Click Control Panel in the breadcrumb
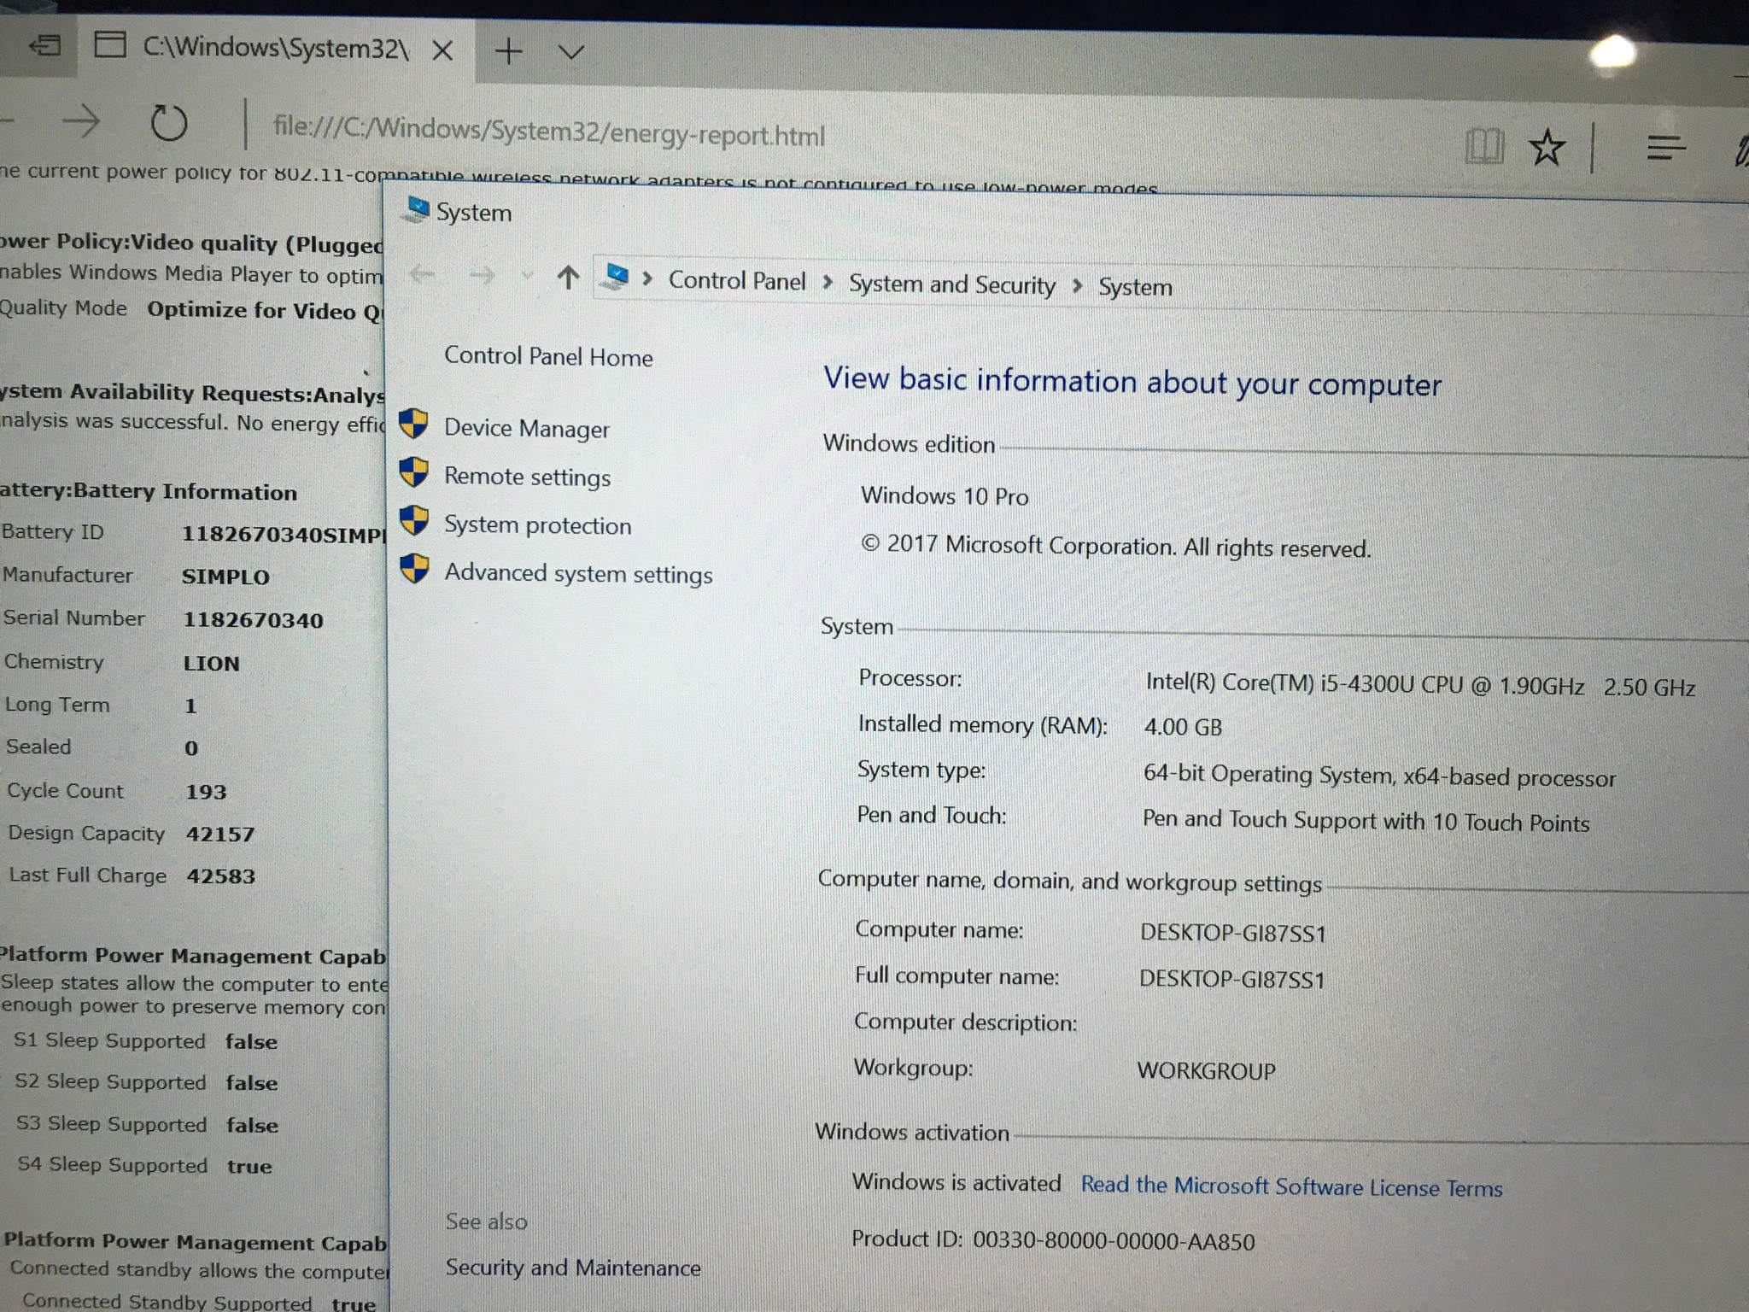 [737, 280]
